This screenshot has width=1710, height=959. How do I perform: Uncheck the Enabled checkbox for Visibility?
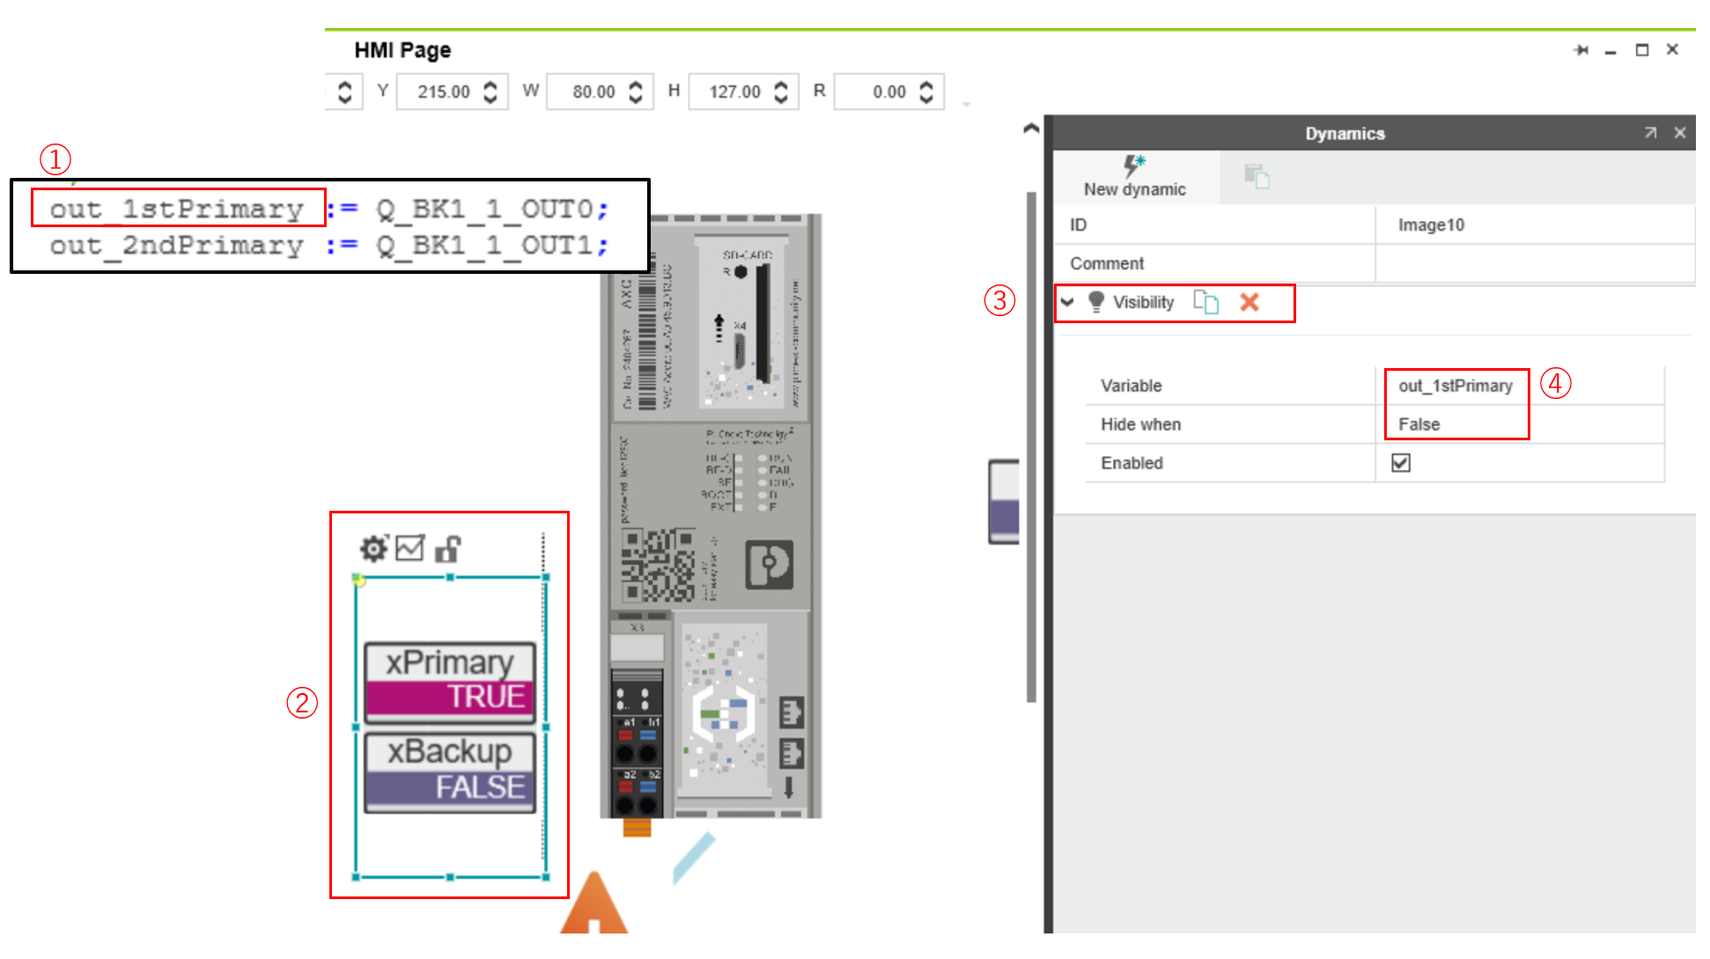coord(1401,462)
